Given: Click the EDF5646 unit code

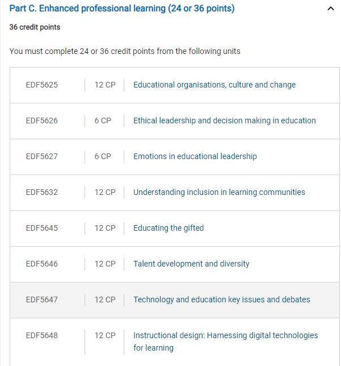Looking at the screenshot, I should point(42,264).
